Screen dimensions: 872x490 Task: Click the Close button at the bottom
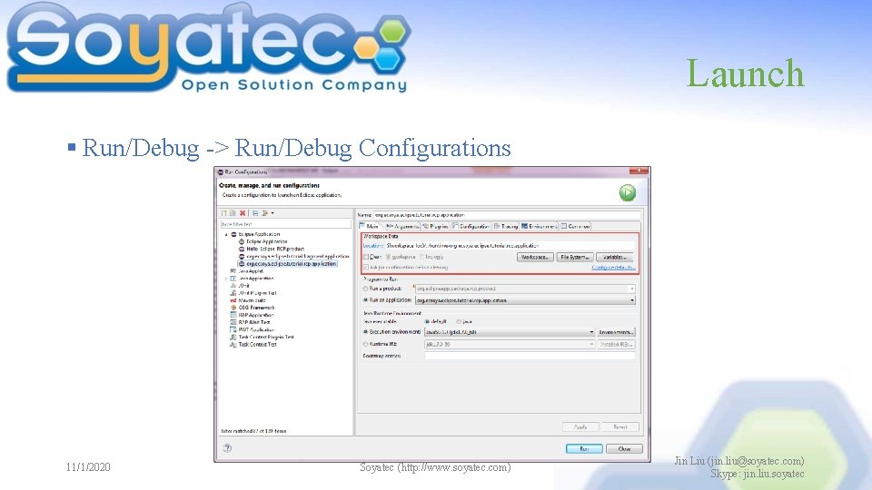(x=624, y=448)
